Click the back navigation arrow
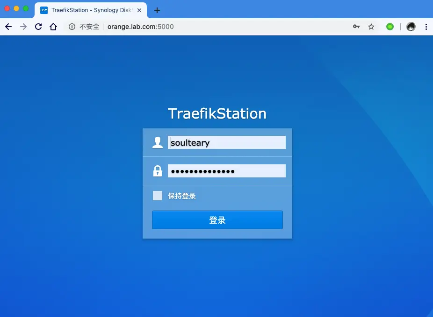 8,27
